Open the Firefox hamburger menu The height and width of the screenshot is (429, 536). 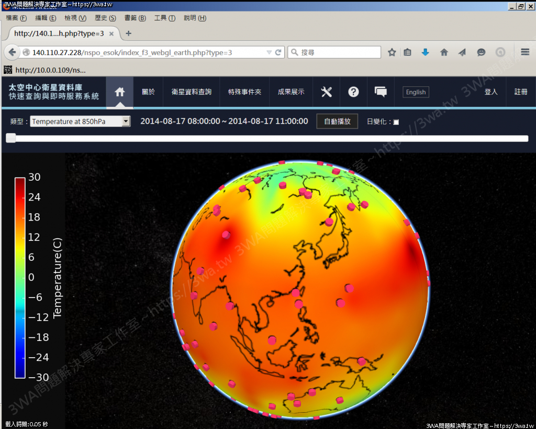coord(525,52)
